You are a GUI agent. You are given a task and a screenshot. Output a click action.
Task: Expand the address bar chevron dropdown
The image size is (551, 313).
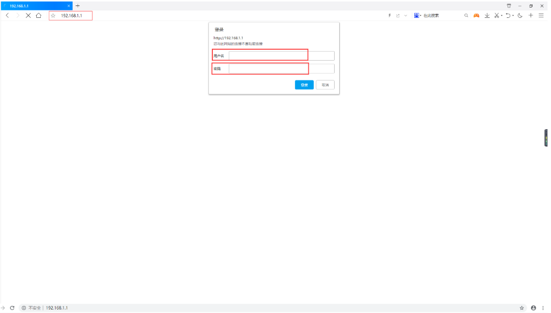[406, 16]
